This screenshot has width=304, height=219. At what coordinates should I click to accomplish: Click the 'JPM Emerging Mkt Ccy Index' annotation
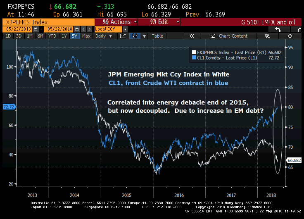(169, 74)
